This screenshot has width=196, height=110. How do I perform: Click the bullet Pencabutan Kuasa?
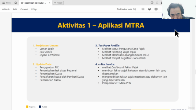[x=50, y=80]
